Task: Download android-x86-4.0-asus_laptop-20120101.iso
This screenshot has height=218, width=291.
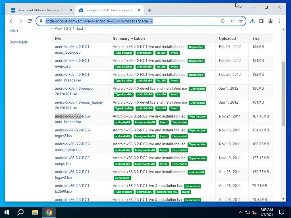Action: click(x=79, y=105)
